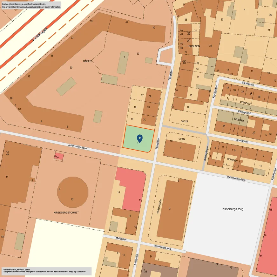Viewport: 277px width, 277px height.
Task: Click number 29 in SKÖLDEN block
Action: [x=189, y=41]
